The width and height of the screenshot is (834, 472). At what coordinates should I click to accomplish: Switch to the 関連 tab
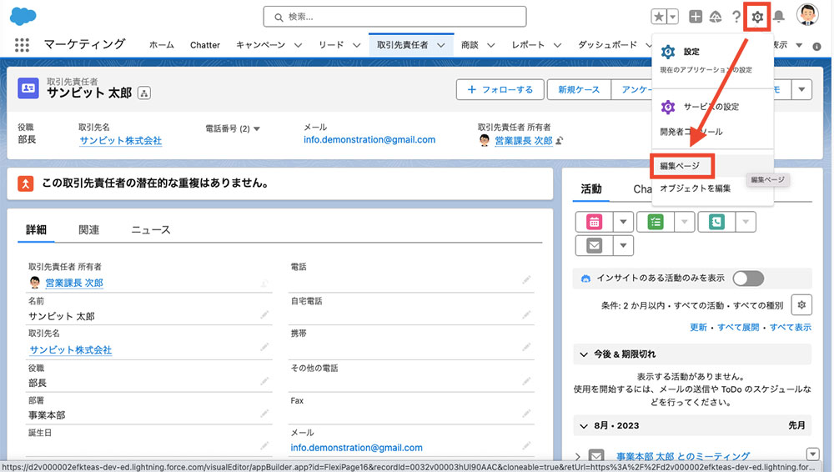(x=89, y=230)
